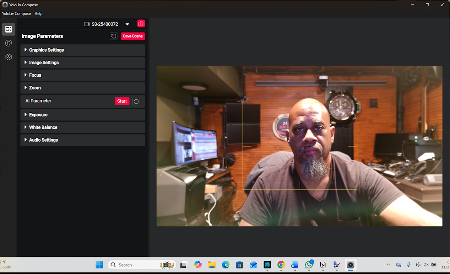Expand the Focus section
This screenshot has width=450, height=274.
tap(35, 75)
